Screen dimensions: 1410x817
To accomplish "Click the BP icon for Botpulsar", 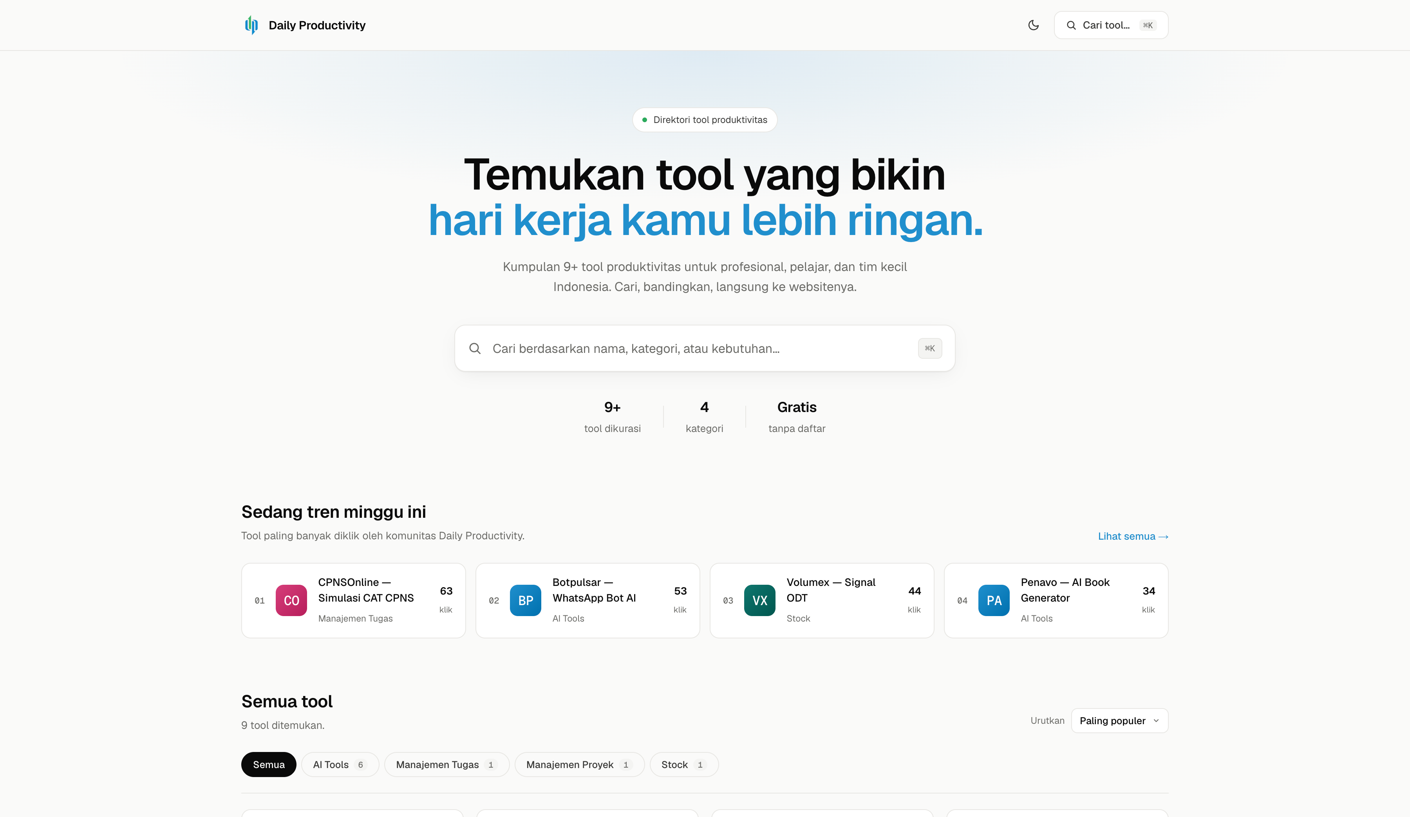I will click(x=525, y=600).
